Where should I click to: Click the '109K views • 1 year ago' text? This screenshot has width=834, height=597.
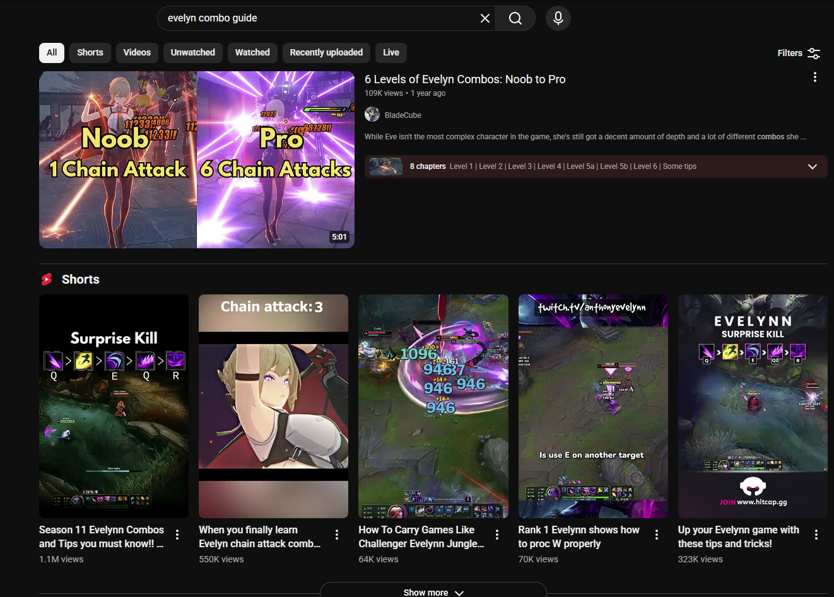coord(405,93)
